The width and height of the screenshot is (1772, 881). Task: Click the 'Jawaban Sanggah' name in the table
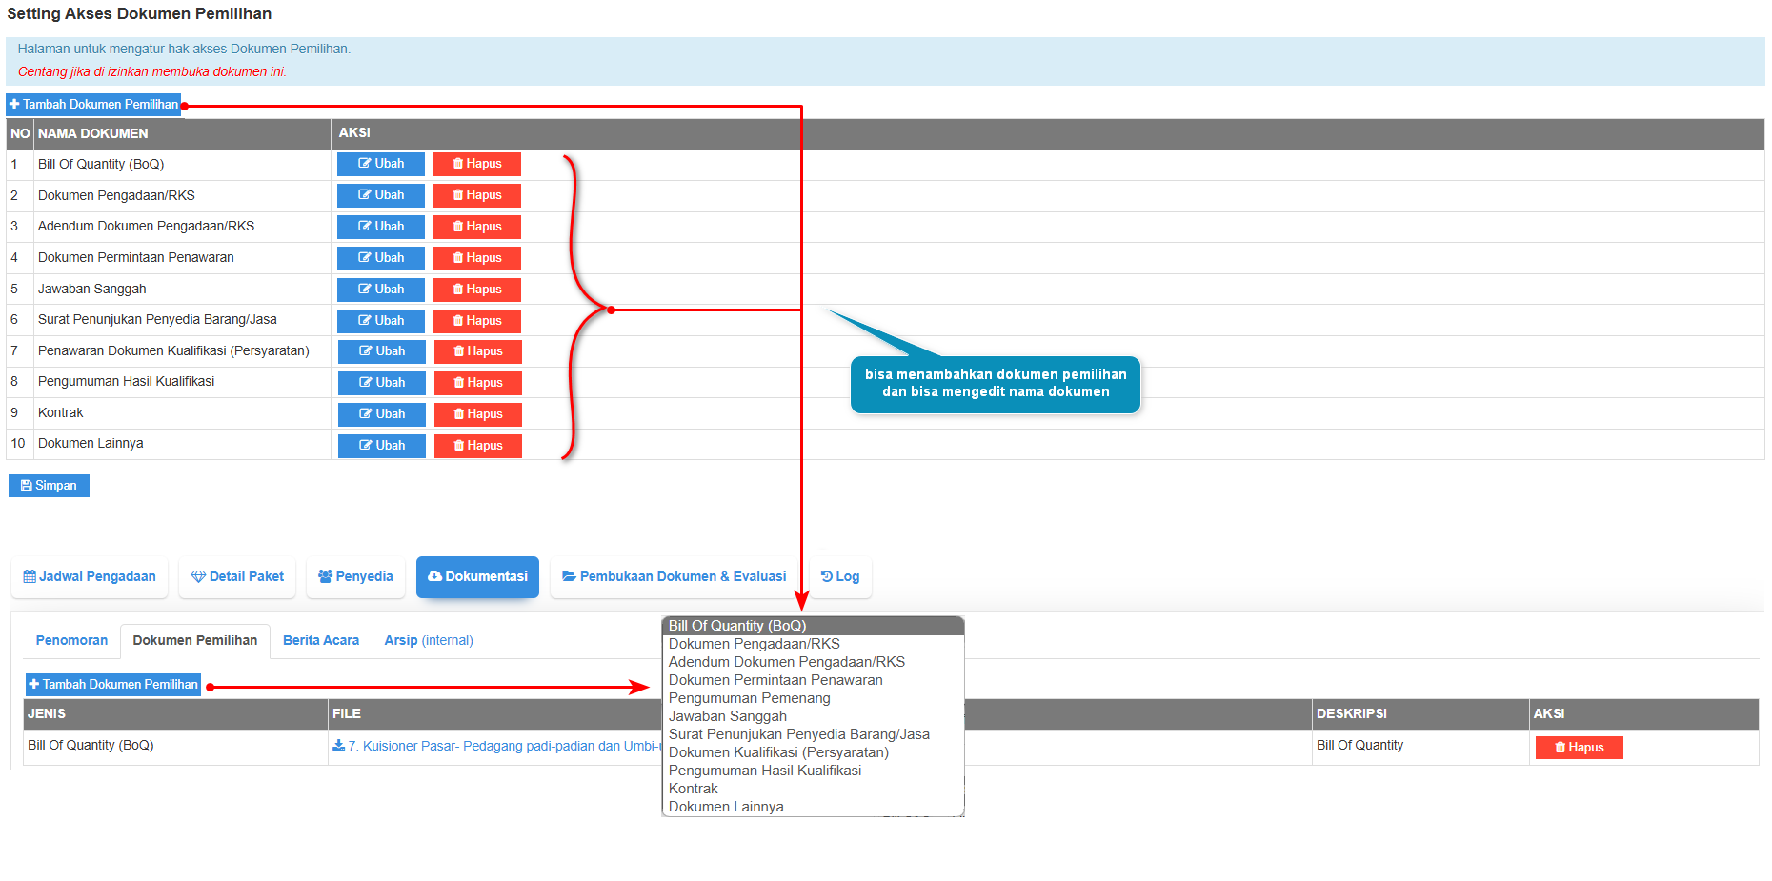(92, 290)
